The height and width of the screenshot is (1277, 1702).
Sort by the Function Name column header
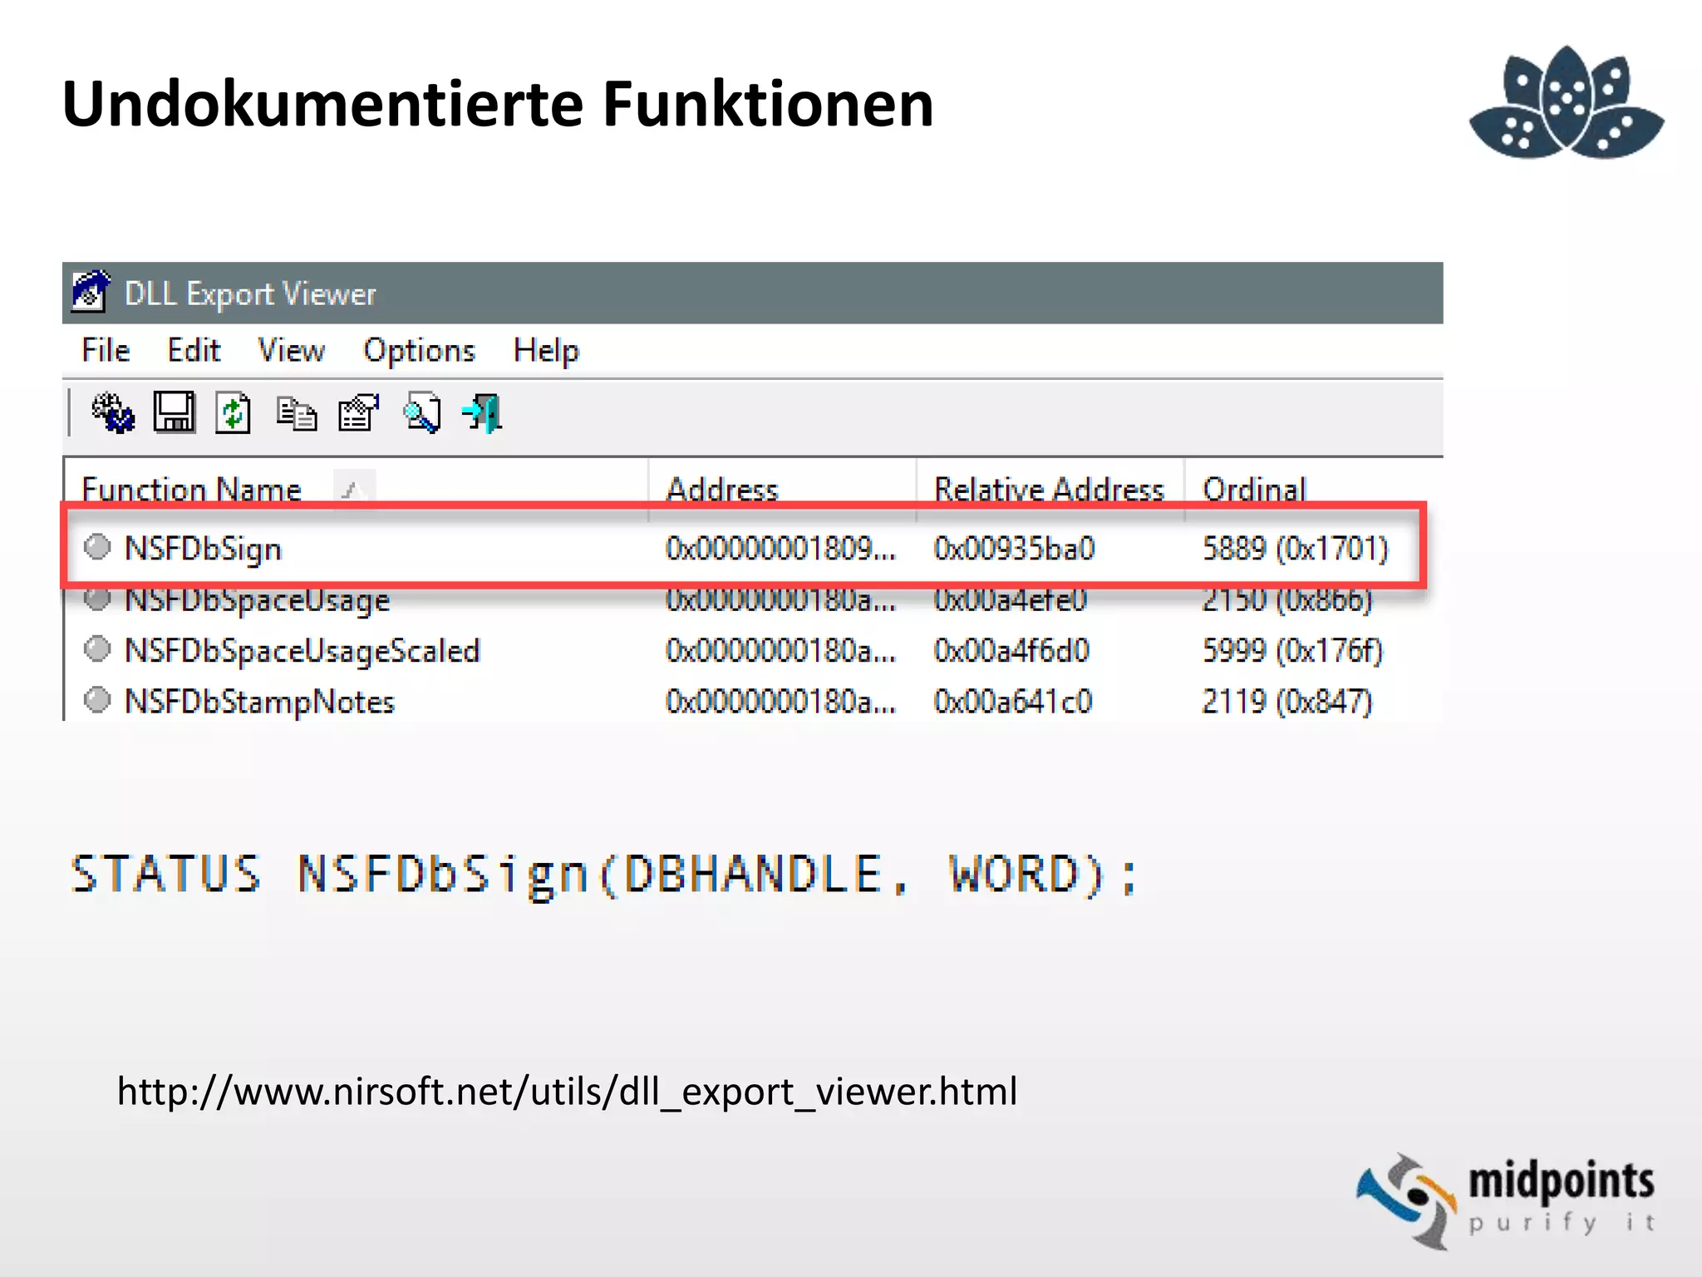click(x=357, y=489)
